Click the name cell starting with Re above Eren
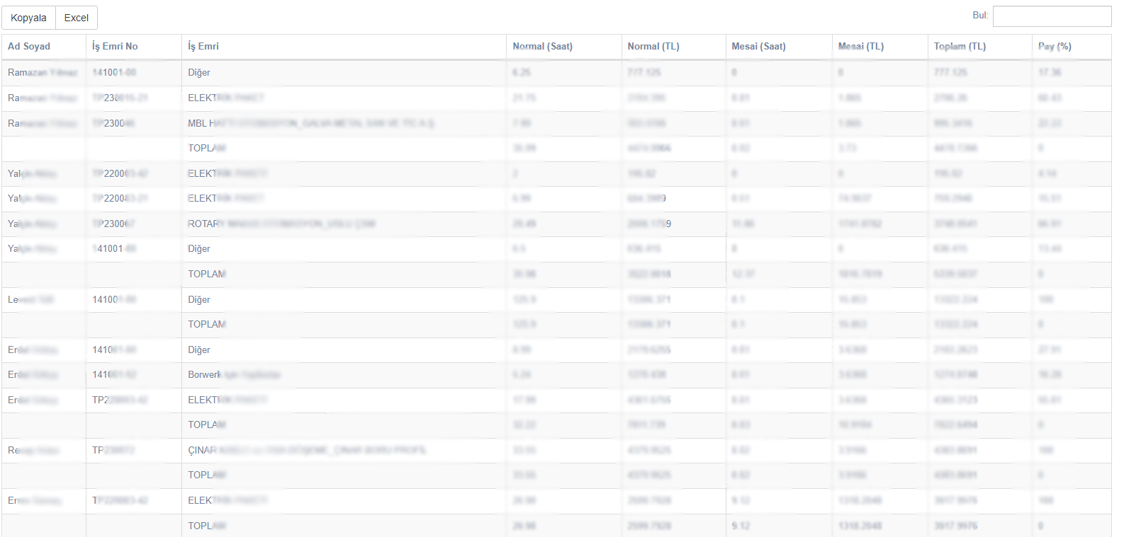This screenshot has height=537, width=1124. click(33, 450)
